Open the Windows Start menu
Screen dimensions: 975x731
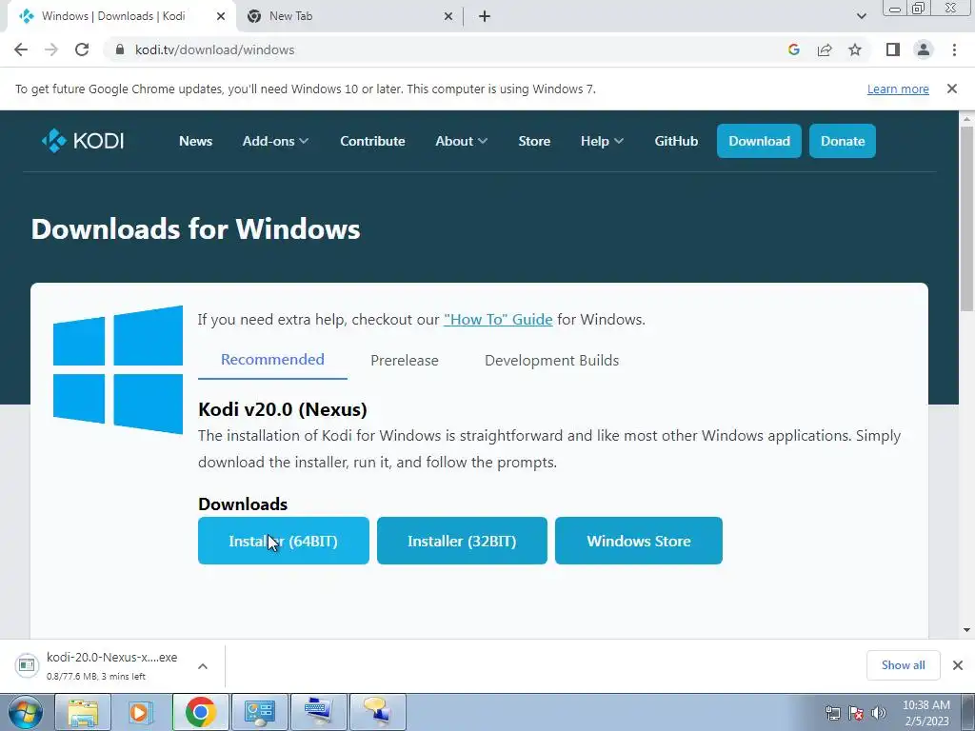coord(26,712)
